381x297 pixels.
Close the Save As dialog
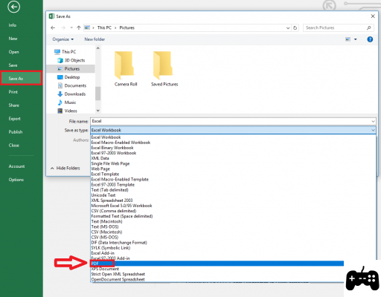(x=373, y=16)
